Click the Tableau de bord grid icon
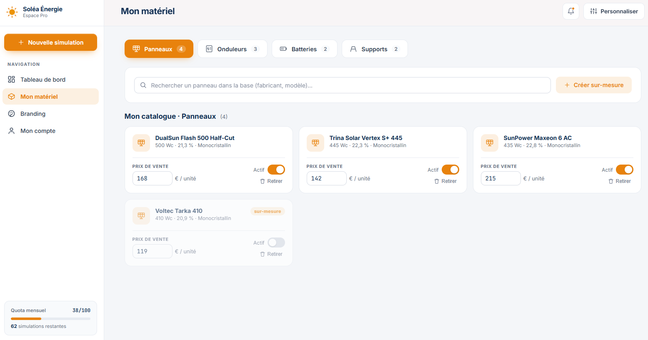This screenshot has height=340, width=648. click(x=12, y=80)
